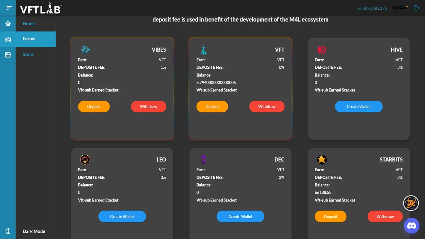Select Farms in sidebar menu
The height and width of the screenshot is (239, 425).
(x=29, y=39)
